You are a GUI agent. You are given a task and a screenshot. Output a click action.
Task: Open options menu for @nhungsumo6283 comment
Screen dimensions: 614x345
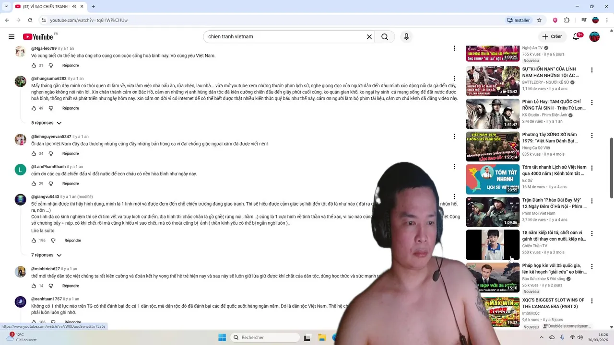pyautogui.click(x=454, y=78)
